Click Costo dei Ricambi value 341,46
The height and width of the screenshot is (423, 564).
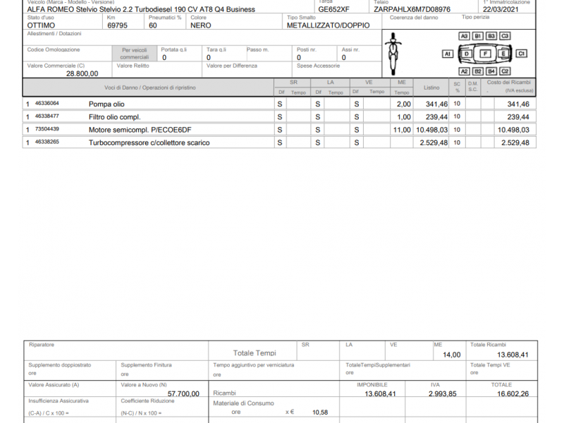click(518, 104)
